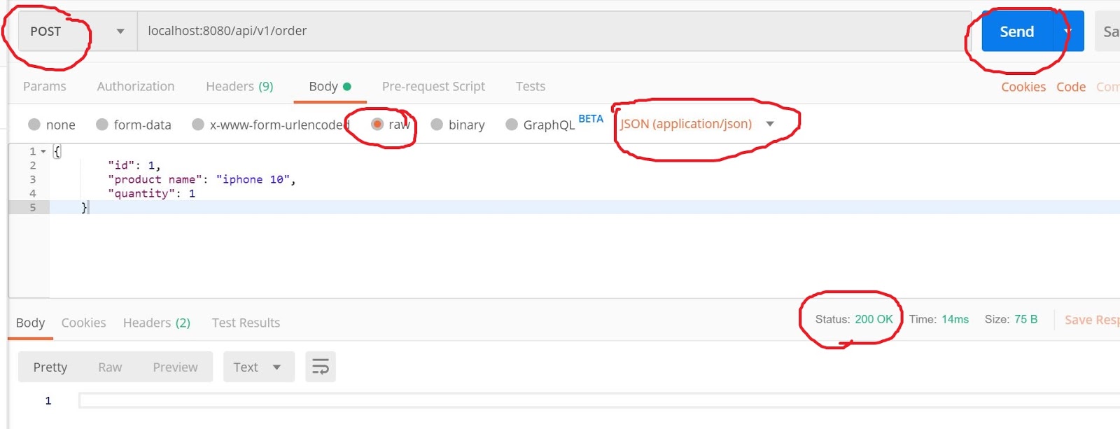Open the POST method dropdown
Viewport: 1120px width, 429px height.
pyautogui.click(x=119, y=31)
